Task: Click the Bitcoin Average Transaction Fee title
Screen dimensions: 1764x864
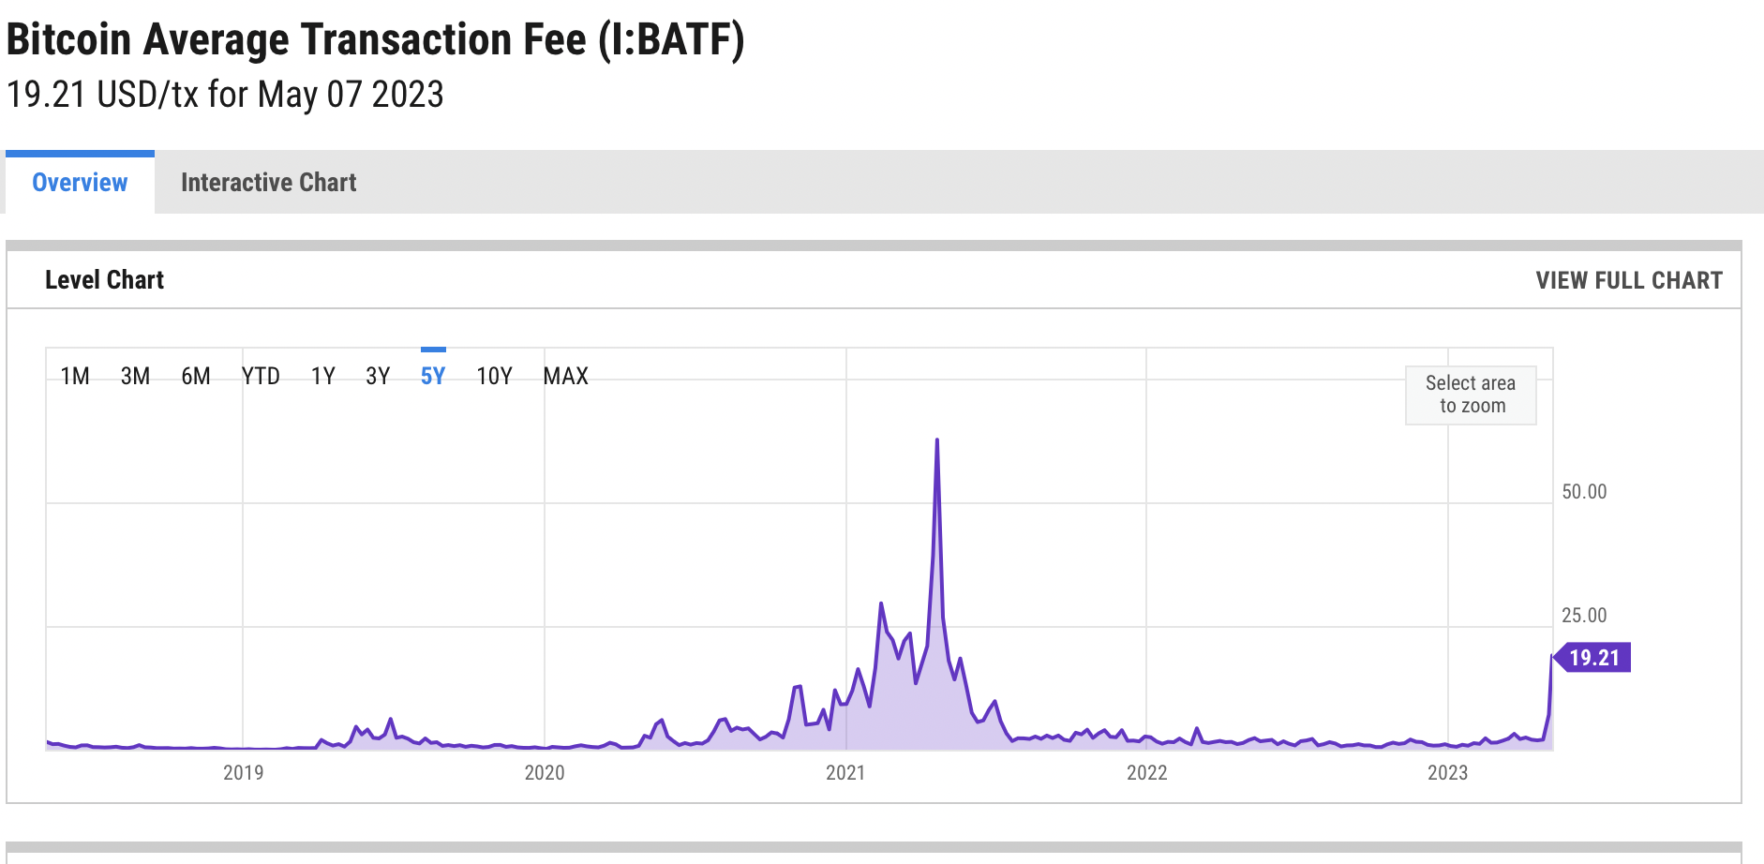Action: 376,40
